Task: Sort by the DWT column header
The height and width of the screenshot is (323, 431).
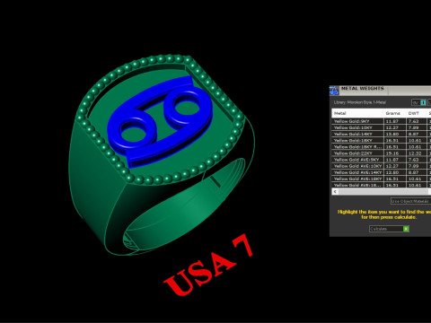Action: coord(416,113)
